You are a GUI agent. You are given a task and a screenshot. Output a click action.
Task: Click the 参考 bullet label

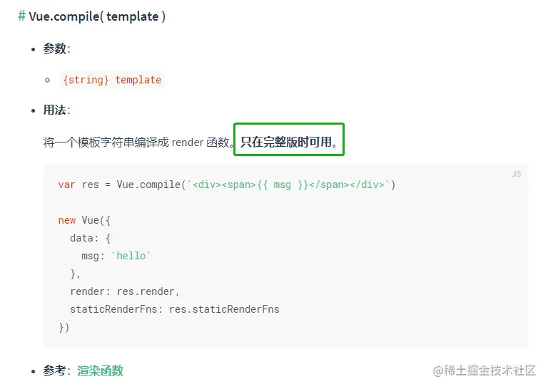pyautogui.click(x=54, y=370)
